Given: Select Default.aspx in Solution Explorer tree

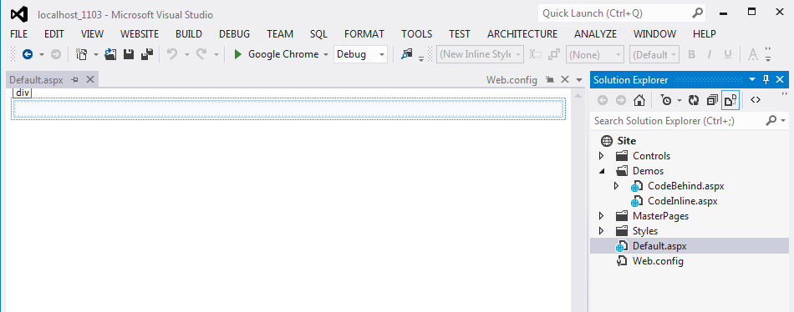Looking at the screenshot, I should coord(659,246).
